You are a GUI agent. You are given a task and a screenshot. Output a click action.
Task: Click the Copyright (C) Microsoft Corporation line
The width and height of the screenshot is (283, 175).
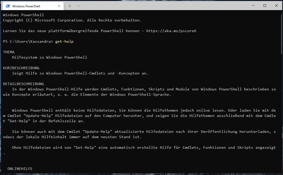[x=72, y=20]
